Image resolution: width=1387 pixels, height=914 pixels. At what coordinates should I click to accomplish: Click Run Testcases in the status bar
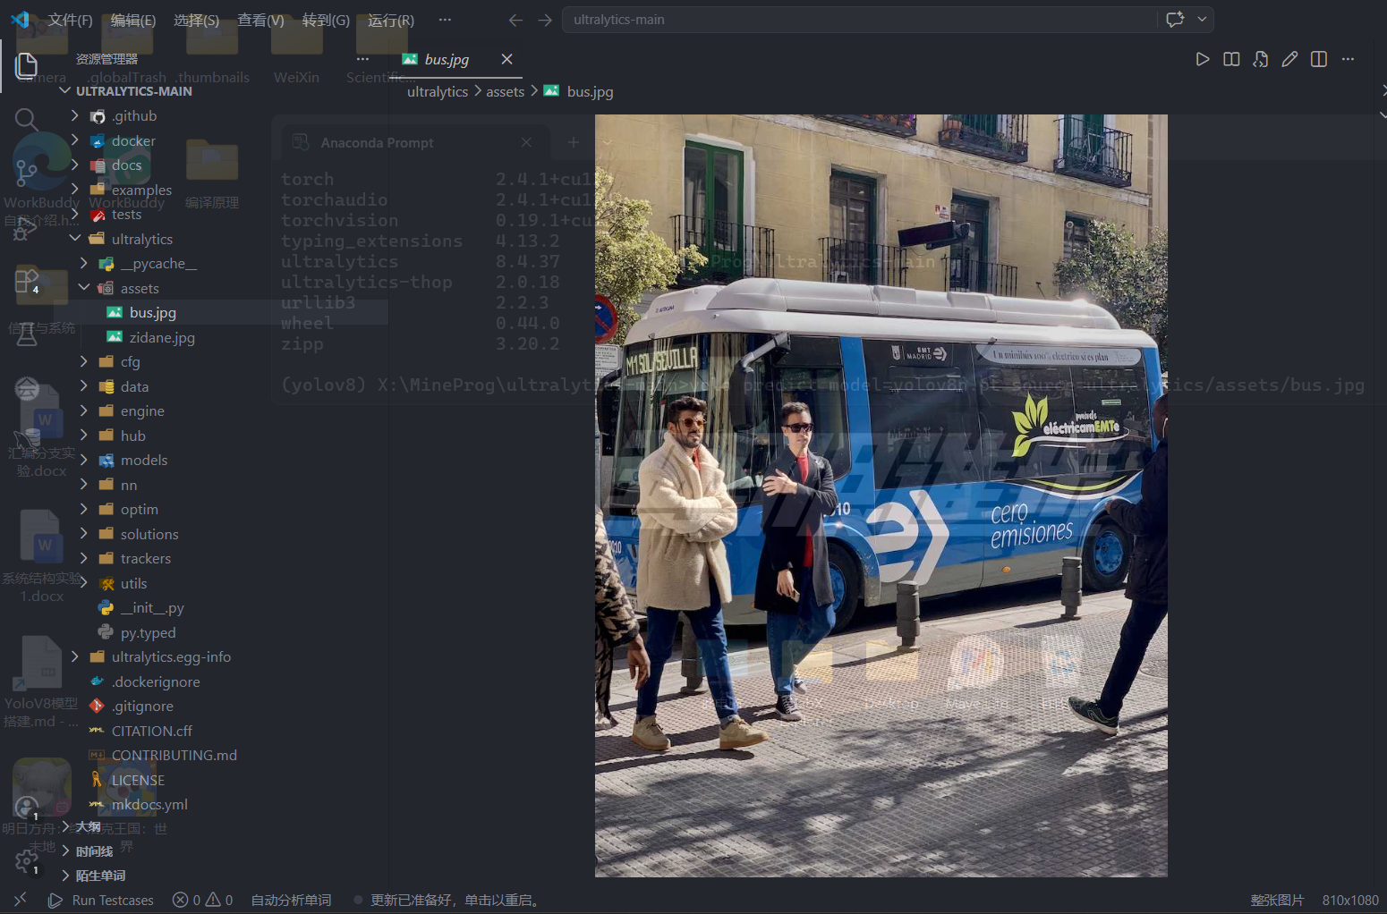pos(101,900)
